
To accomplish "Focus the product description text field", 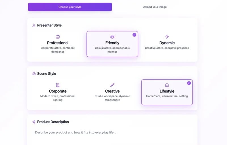I will pos(112,133).
